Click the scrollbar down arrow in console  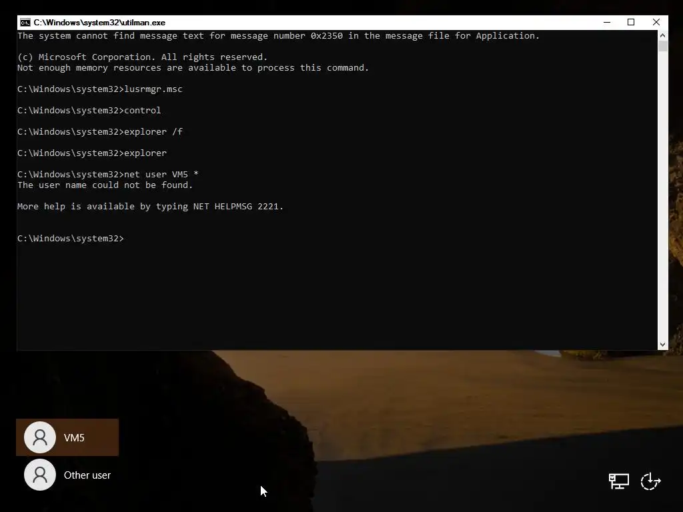point(662,345)
